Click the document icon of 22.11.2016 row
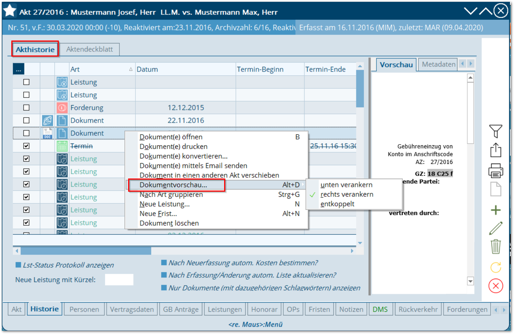Screen dimensions: 514x334 [62, 120]
